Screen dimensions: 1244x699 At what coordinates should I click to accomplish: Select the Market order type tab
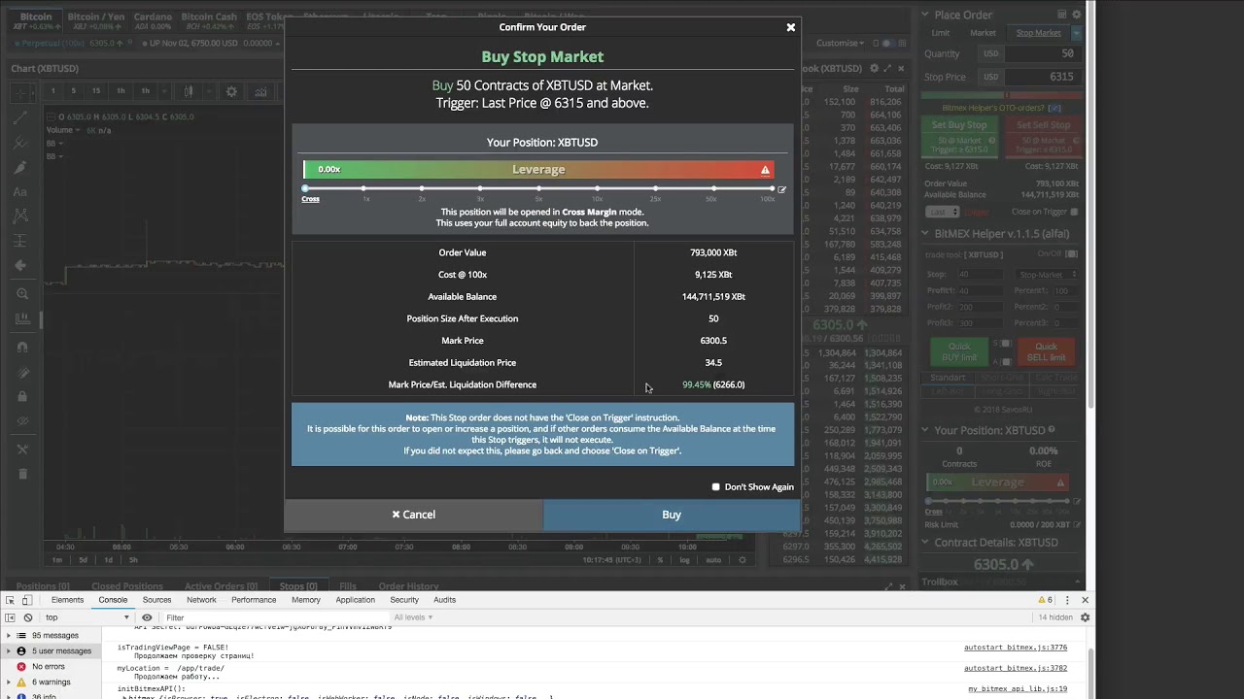[983, 33]
